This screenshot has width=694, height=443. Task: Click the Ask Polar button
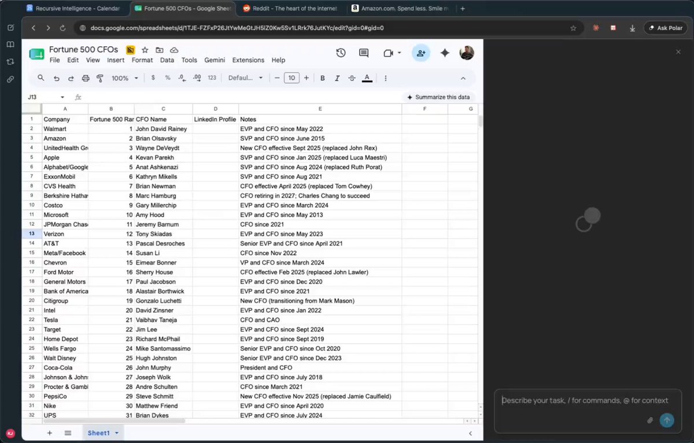click(666, 28)
